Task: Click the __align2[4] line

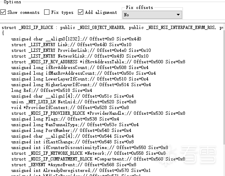Action: [x=72, y=136]
